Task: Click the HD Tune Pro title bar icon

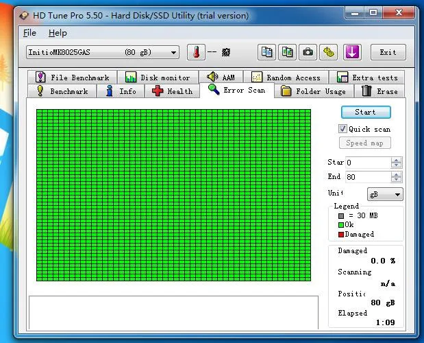Action: pos(25,15)
